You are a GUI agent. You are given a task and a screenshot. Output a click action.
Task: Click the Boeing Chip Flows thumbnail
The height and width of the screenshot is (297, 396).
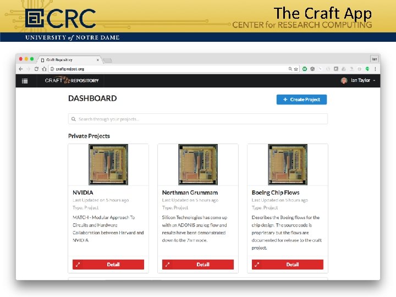[288, 164]
